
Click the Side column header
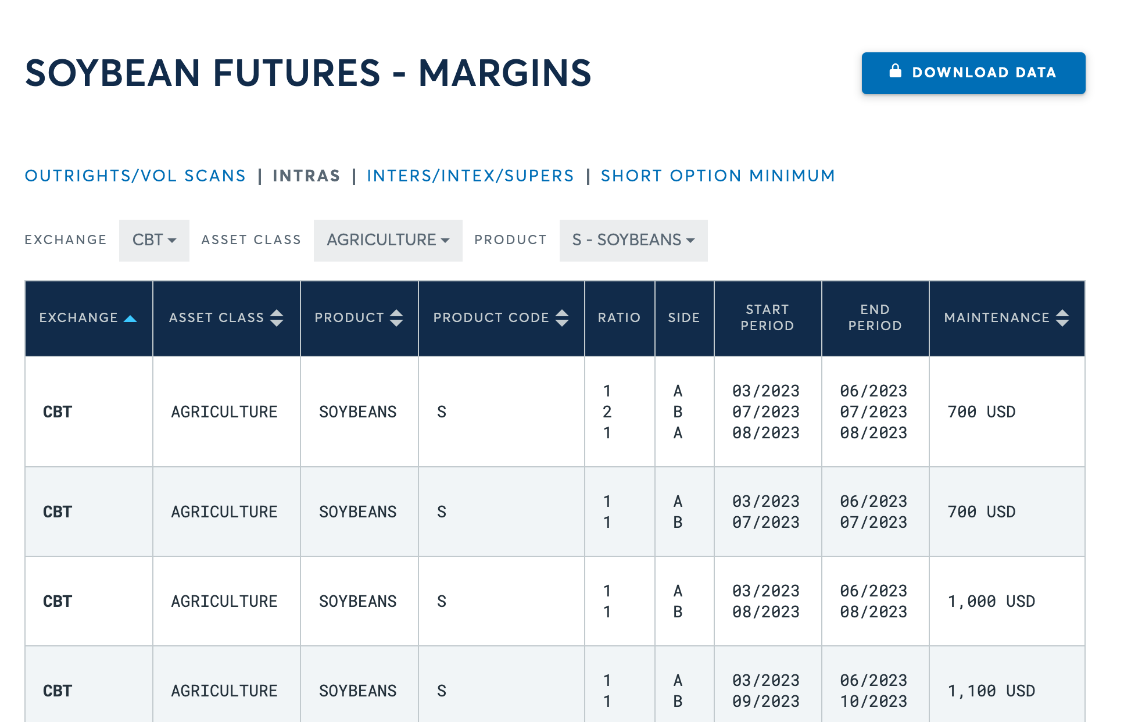[683, 318]
